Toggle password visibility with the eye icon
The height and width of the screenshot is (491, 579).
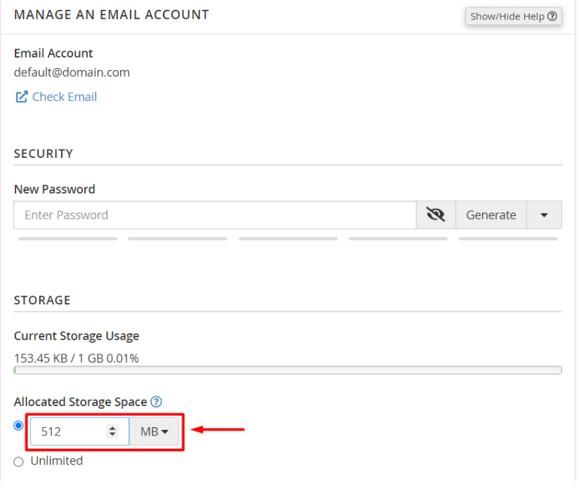click(x=435, y=215)
